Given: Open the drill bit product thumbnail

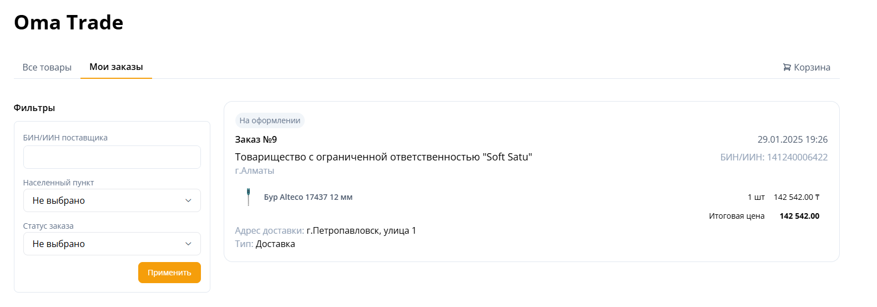Looking at the screenshot, I should click(248, 197).
